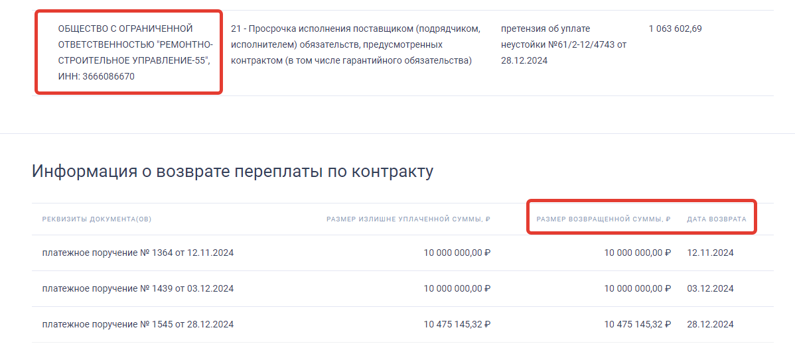Click the return date 12.11.2024 cell
The width and height of the screenshot is (795, 346).
(710, 253)
